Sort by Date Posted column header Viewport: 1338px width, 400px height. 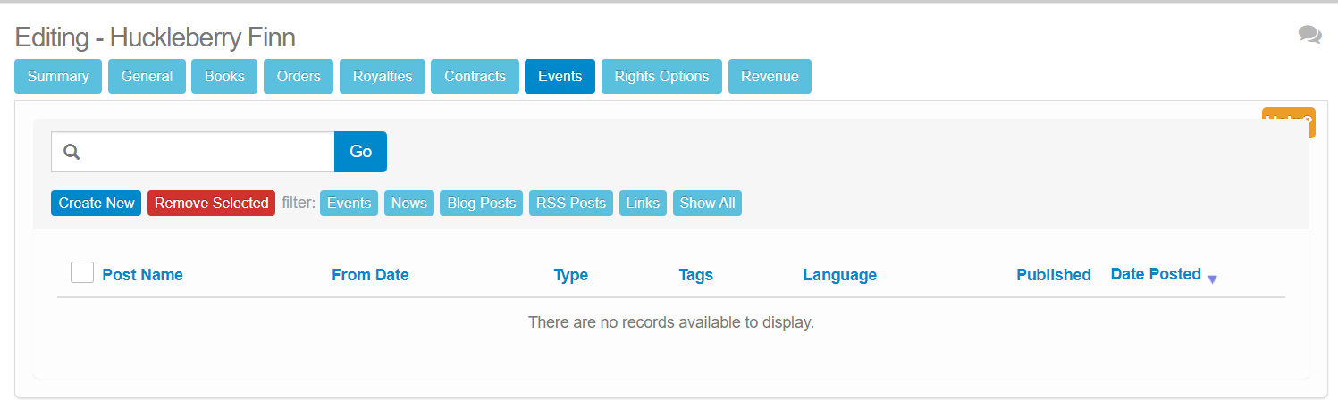click(1156, 274)
